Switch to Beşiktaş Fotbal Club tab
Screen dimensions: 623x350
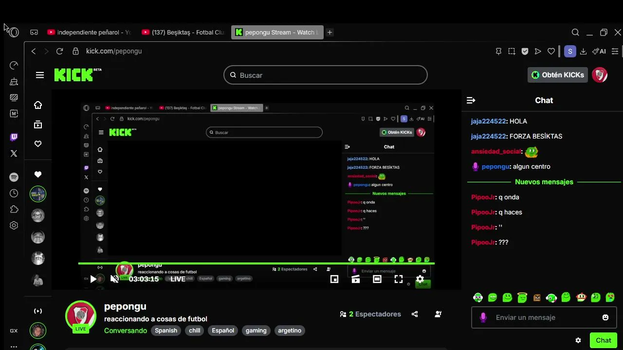(183, 33)
